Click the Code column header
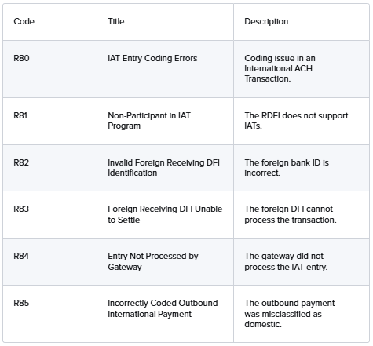Viewport: 373px width, 346px height. click(24, 21)
